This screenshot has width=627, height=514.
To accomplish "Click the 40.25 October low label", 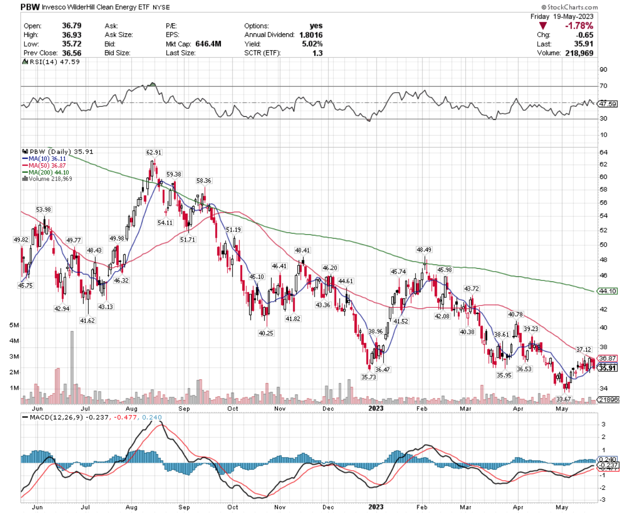I will (x=266, y=333).
